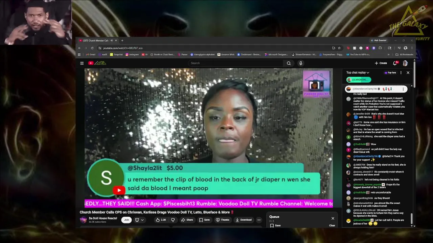Clear the Queue
Image resolution: width=433 pixels, height=243 pixels.
click(x=332, y=225)
